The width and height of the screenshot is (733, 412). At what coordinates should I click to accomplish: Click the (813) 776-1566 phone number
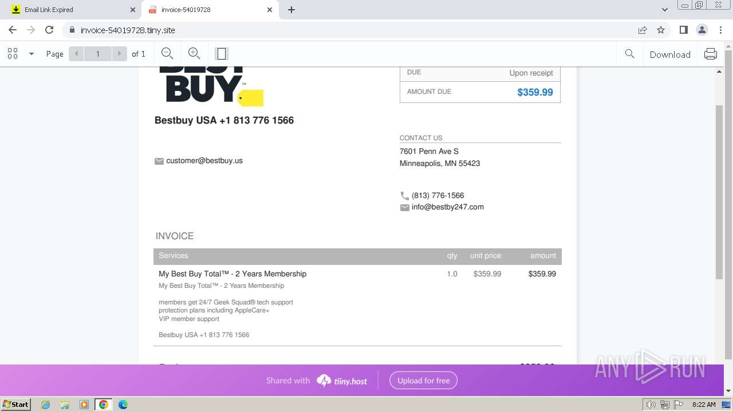[438, 195]
